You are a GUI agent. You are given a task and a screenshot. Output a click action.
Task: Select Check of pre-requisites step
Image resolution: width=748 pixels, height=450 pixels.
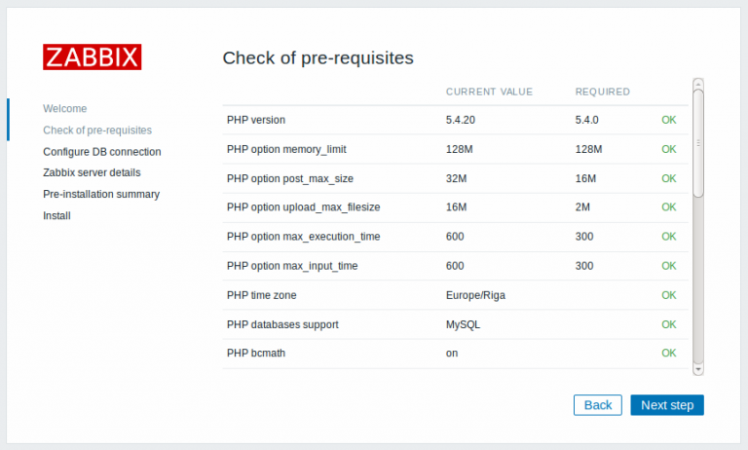click(97, 131)
